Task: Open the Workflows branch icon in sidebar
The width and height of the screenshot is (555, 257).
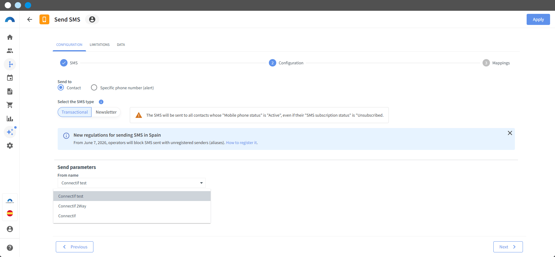Action: coord(10,64)
